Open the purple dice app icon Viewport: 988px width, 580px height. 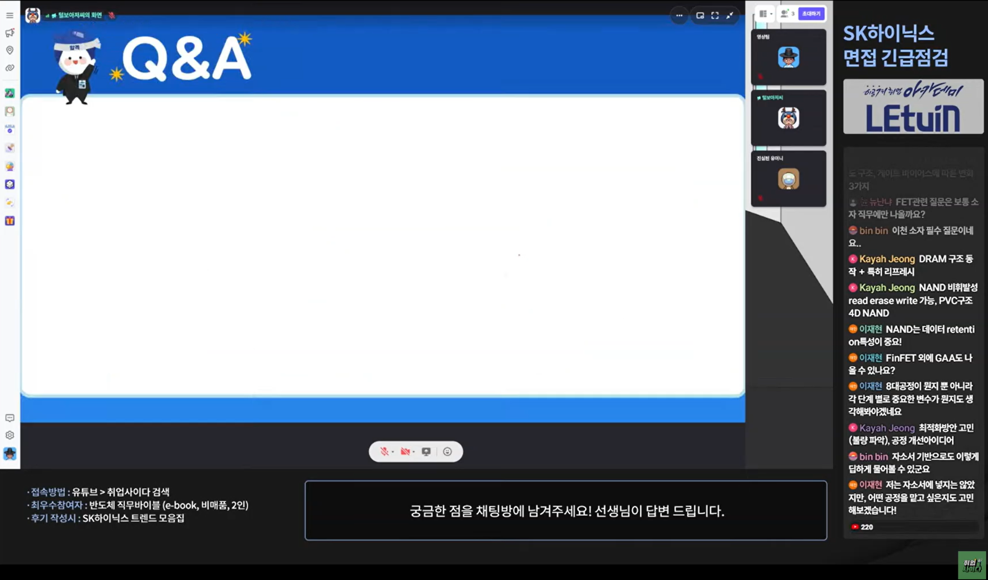[x=10, y=184]
